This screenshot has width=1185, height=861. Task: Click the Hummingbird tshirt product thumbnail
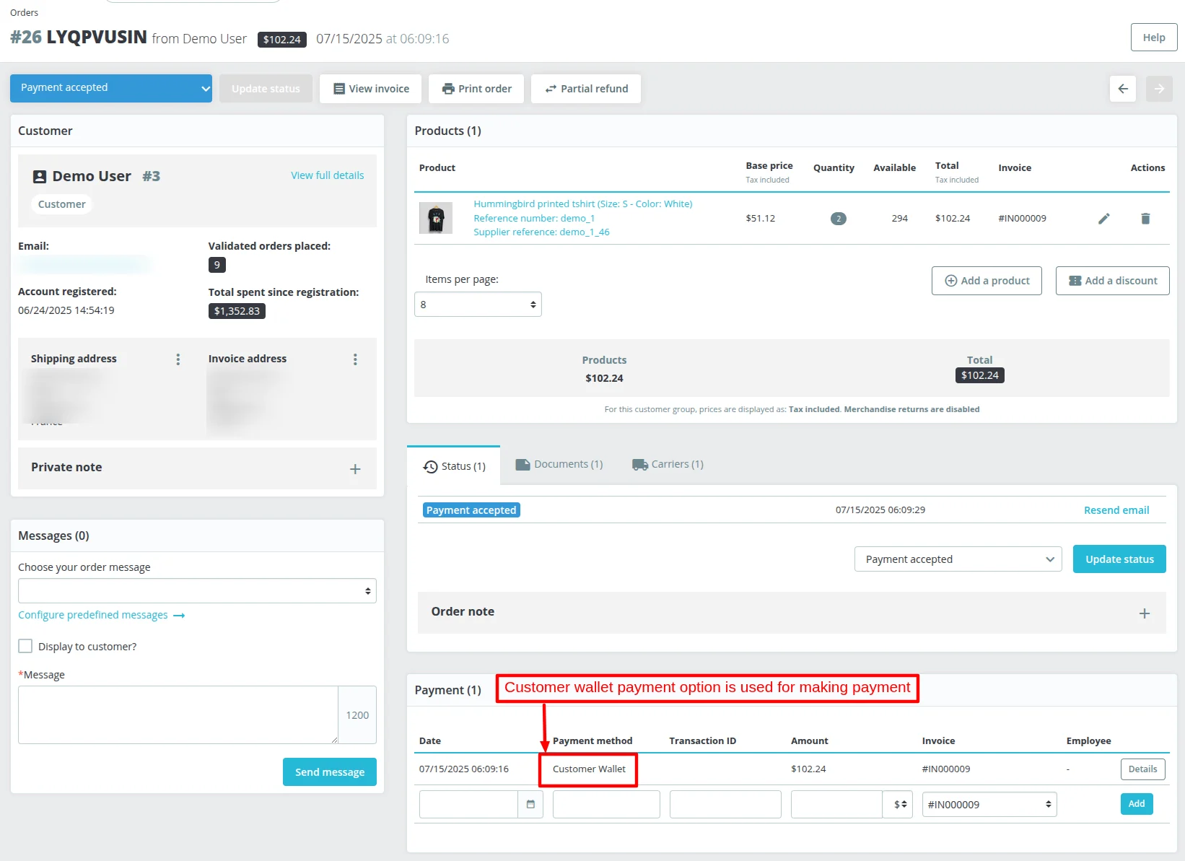click(435, 218)
